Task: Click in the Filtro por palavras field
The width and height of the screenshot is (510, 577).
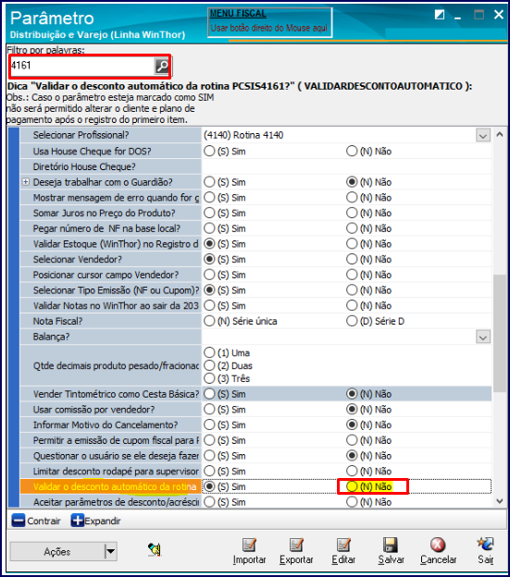Action: click(81, 67)
